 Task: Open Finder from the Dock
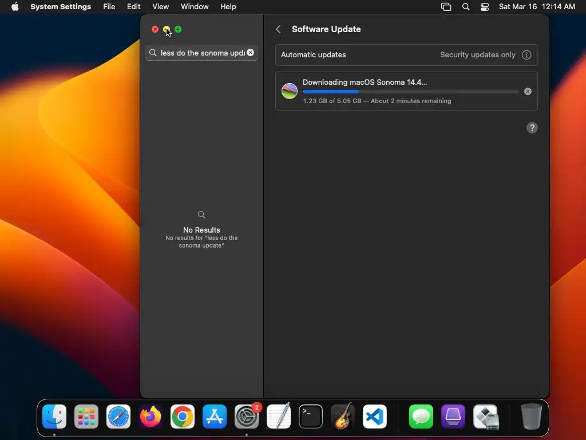coord(54,417)
